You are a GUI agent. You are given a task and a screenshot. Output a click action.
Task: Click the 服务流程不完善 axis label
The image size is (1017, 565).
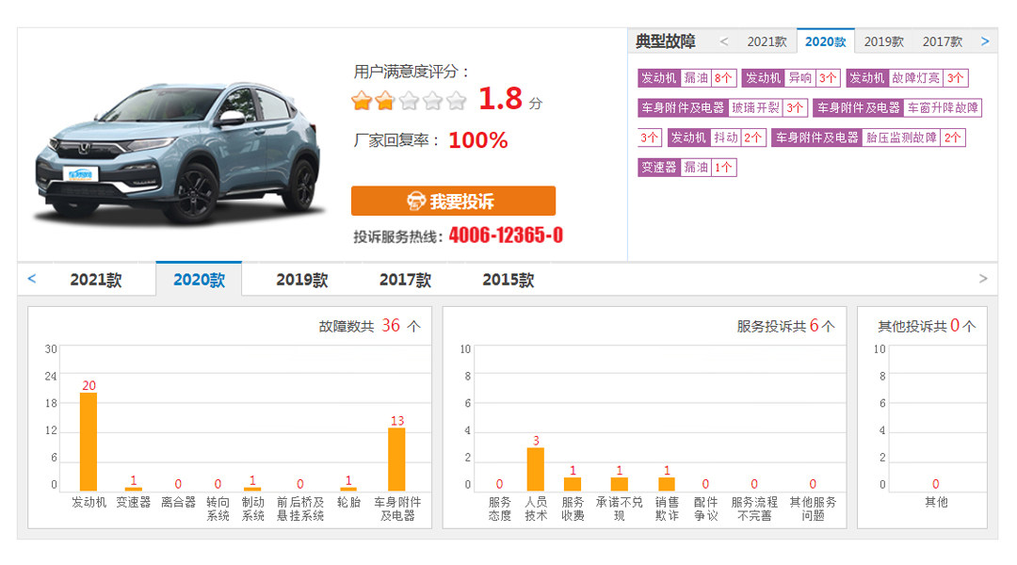click(x=754, y=508)
